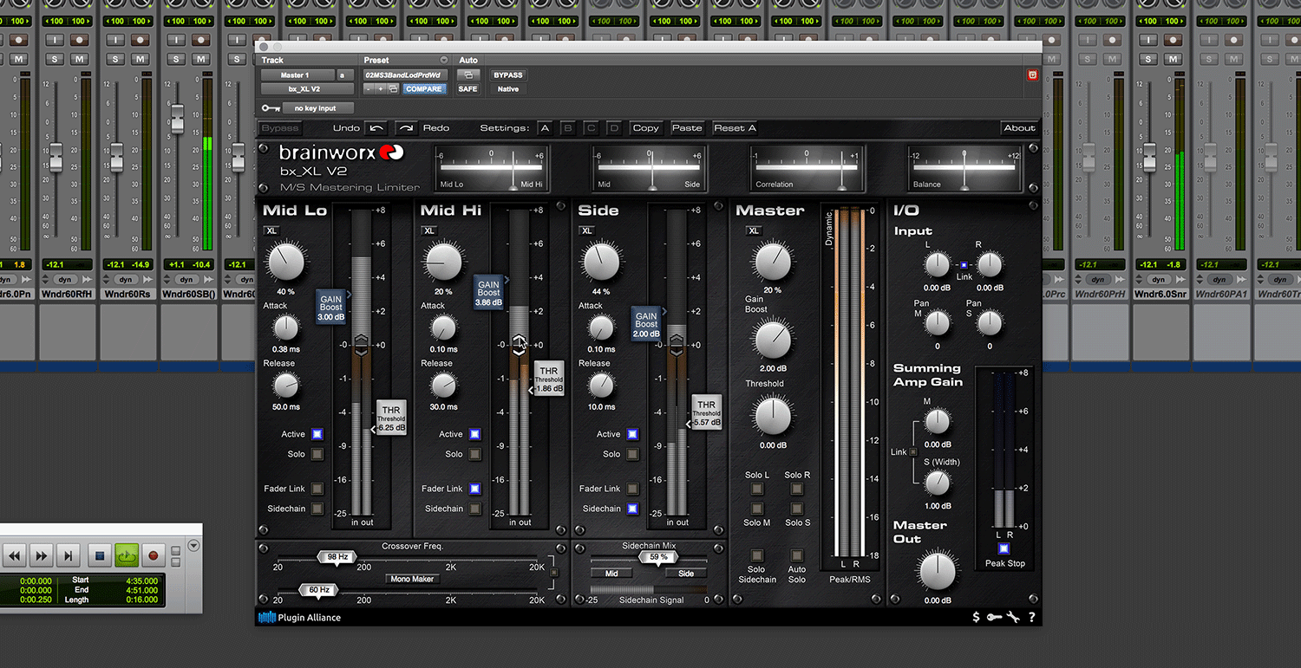Toggle the Mid Lo XL button

coord(271,230)
